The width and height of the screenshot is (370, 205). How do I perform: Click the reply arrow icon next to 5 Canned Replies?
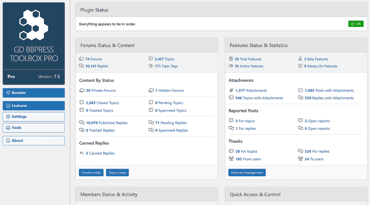click(82, 153)
